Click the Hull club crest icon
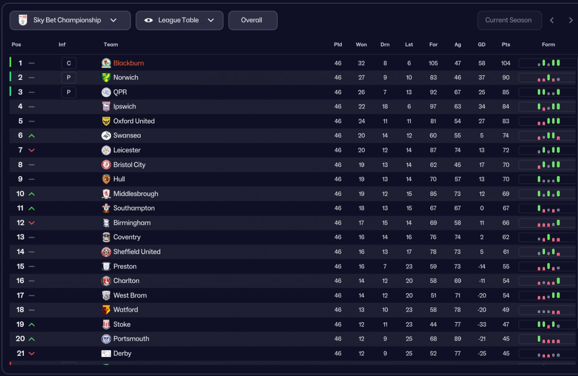 (x=106, y=179)
